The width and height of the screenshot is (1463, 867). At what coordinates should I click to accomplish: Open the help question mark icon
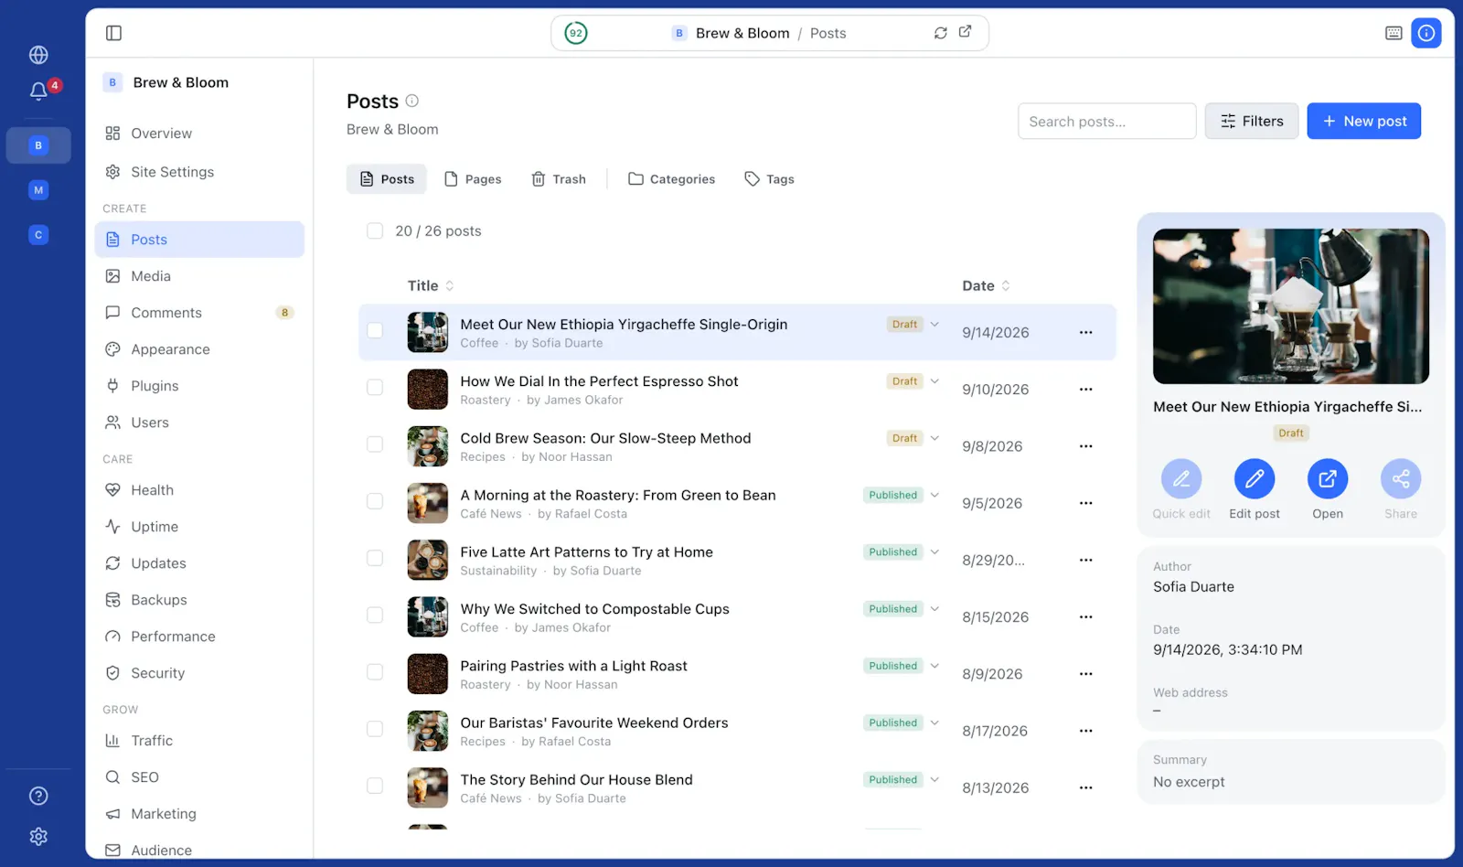coord(38,796)
